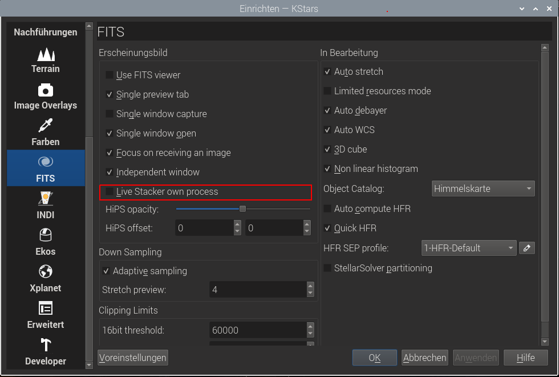This screenshot has height=377, width=559.
Task: Click the Voreinstellungen defaults button
Action: [x=132, y=358]
